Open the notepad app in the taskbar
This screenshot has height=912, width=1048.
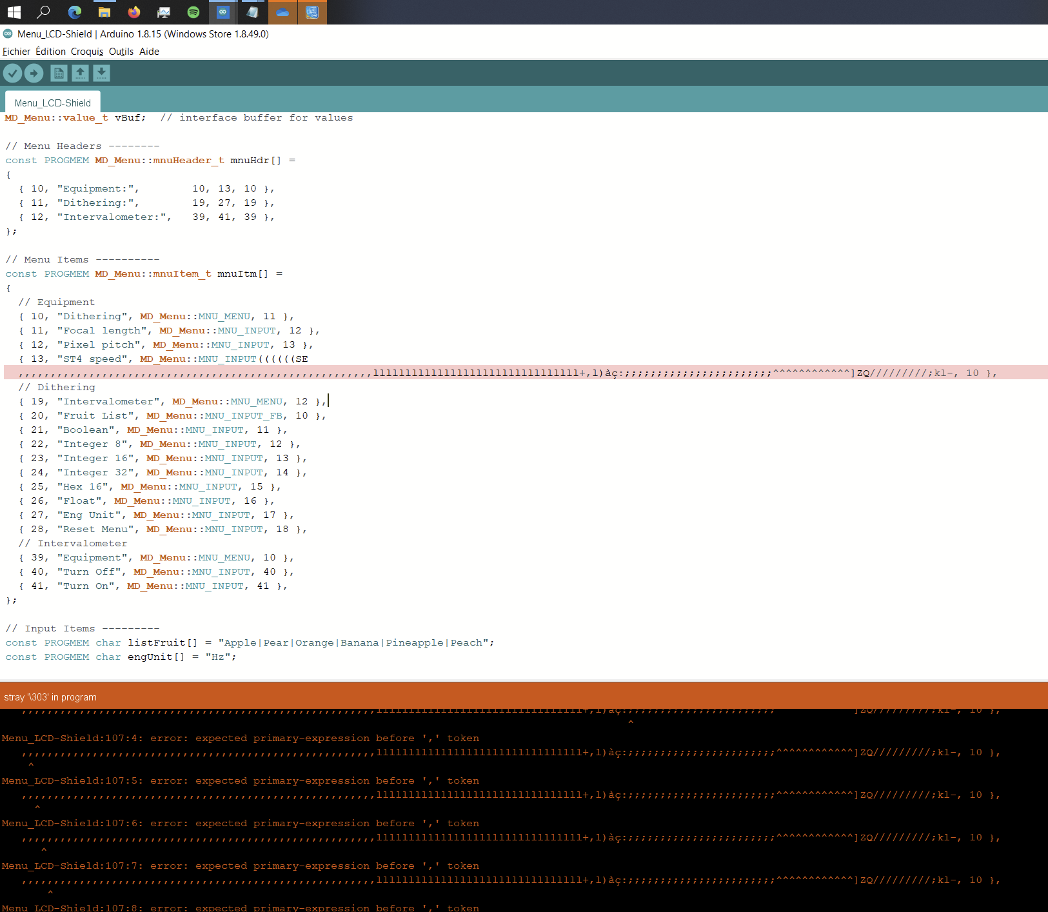[x=253, y=12]
